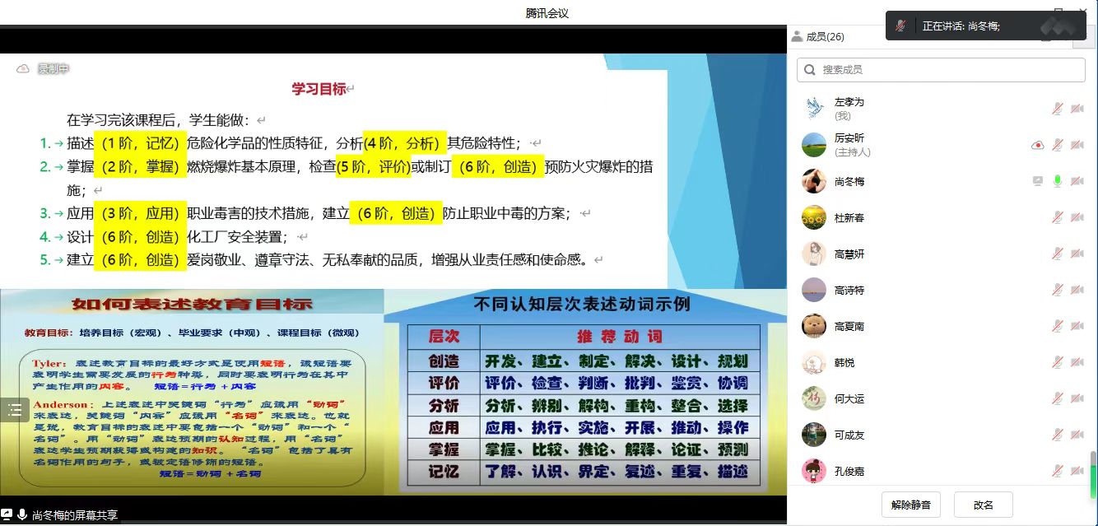Click the 改名 button
This screenshot has height=526, width=1098.
[983, 505]
